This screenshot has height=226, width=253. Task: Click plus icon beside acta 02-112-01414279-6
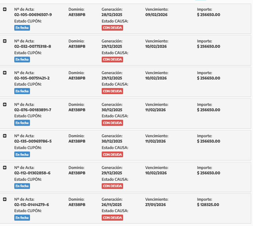click(5, 199)
